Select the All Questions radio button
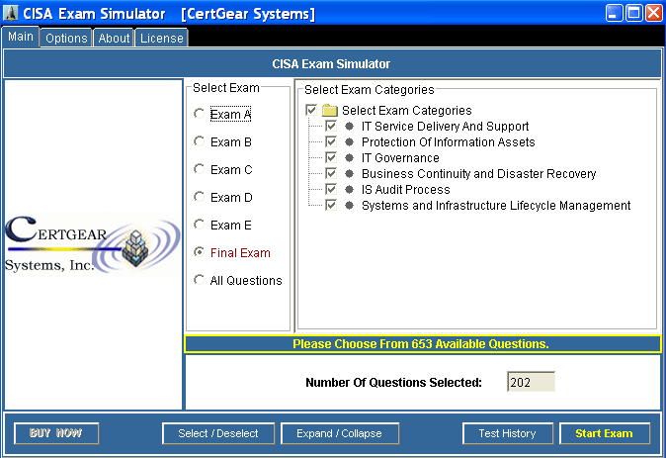The height and width of the screenshot is (458, 666). pos(199,280)
